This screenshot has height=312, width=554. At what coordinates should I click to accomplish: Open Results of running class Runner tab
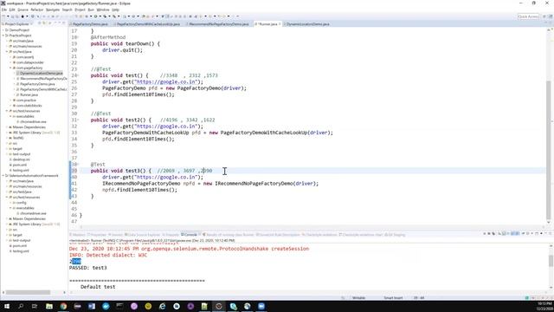pos(229,235)
